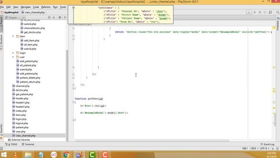The height and width of the screenshot is (158, 280).
Task: Change UTF-8 file encoding
Action: 264,148
